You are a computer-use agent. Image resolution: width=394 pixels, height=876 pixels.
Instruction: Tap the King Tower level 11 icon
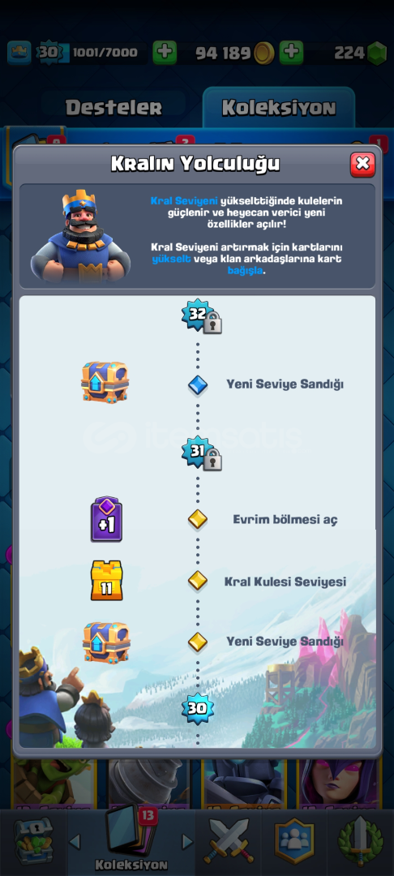(106, 581)
